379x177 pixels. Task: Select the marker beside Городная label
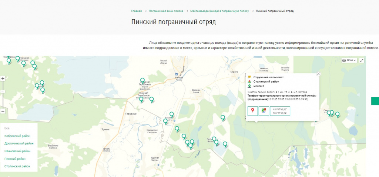click(x=18, y=59)
